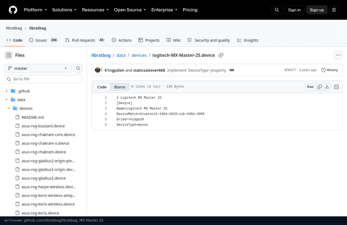Open the master branch selector

pos(38,68)
